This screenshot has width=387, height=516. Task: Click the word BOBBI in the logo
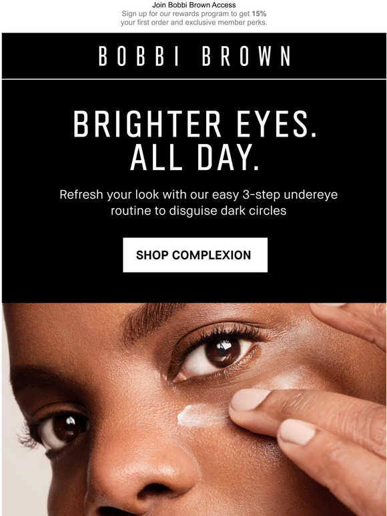(139, 56)
